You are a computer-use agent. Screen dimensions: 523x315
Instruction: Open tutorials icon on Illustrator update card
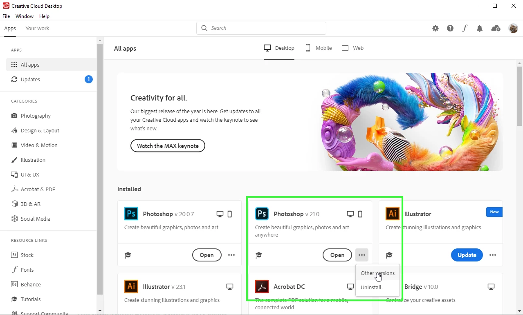click(x=389, y=255)
